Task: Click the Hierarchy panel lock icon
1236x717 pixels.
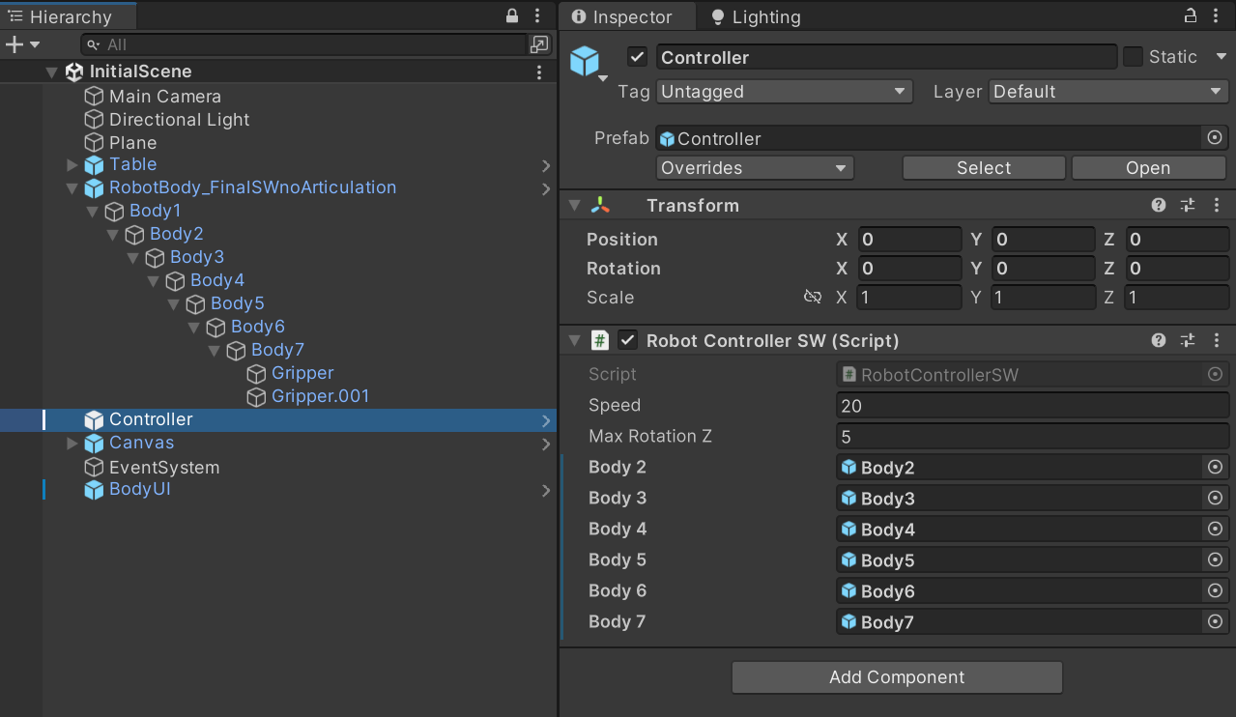Action: (x=513, y=16)
